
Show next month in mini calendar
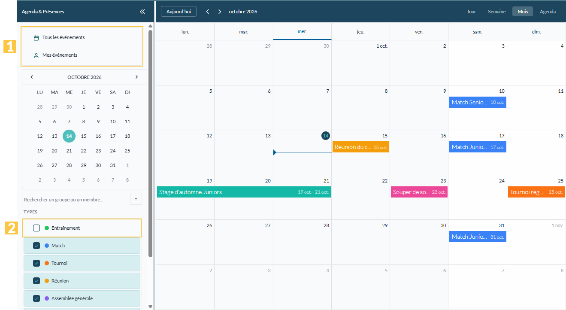click(137, 77)
